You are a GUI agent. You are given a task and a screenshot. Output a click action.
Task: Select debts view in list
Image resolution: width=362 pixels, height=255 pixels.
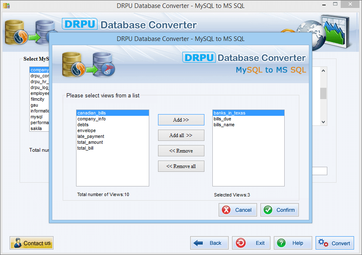pos(113,125)
